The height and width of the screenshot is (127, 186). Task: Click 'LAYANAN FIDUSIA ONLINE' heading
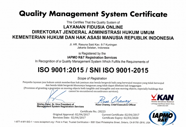coord(93,27)
